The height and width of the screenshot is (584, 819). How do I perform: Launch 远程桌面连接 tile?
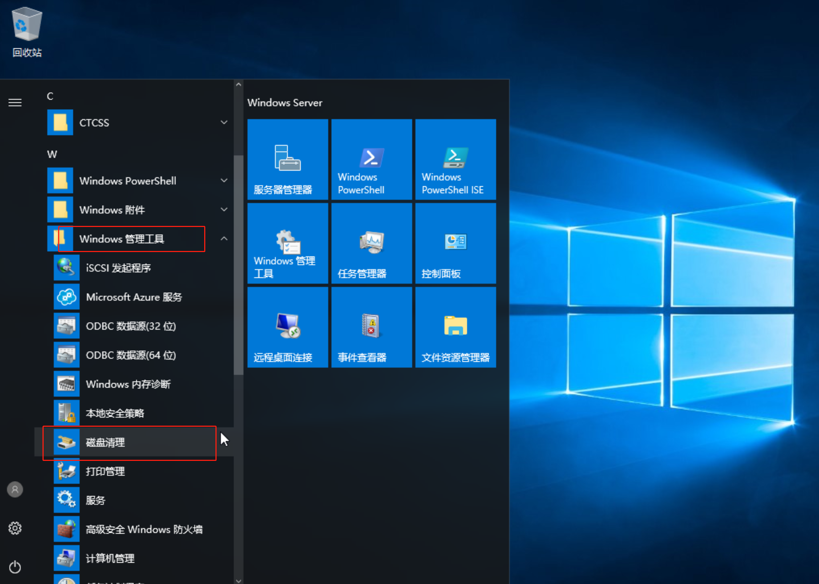point(288,327)
